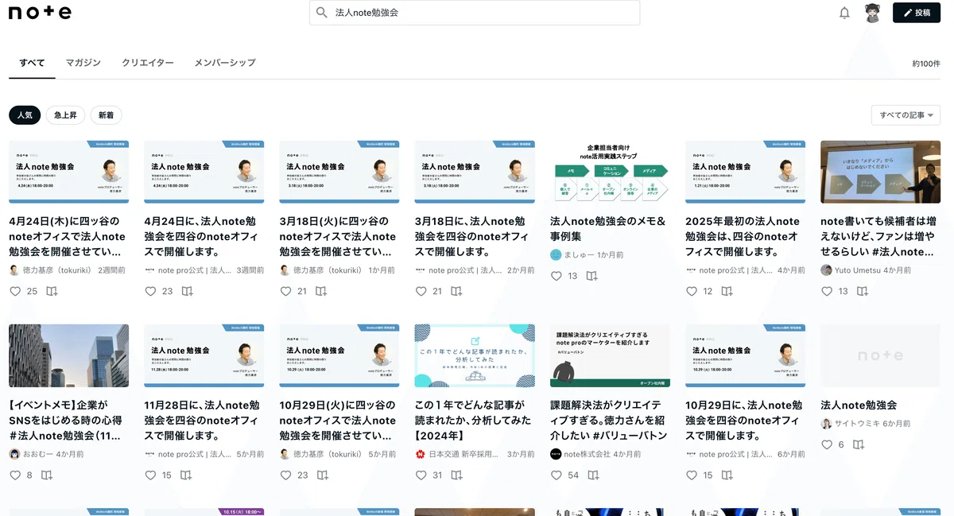Bookmark Yuto Umetsu's article
This screenshot has width=954, height=516.
click(863, 291)
